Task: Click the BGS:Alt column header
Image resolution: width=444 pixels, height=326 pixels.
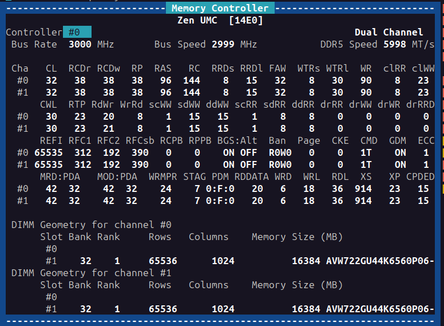Action: (x=237, y=140)
